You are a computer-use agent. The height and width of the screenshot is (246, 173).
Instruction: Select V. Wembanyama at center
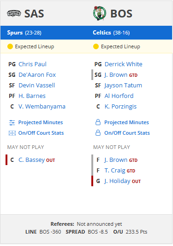pos(42,107)
